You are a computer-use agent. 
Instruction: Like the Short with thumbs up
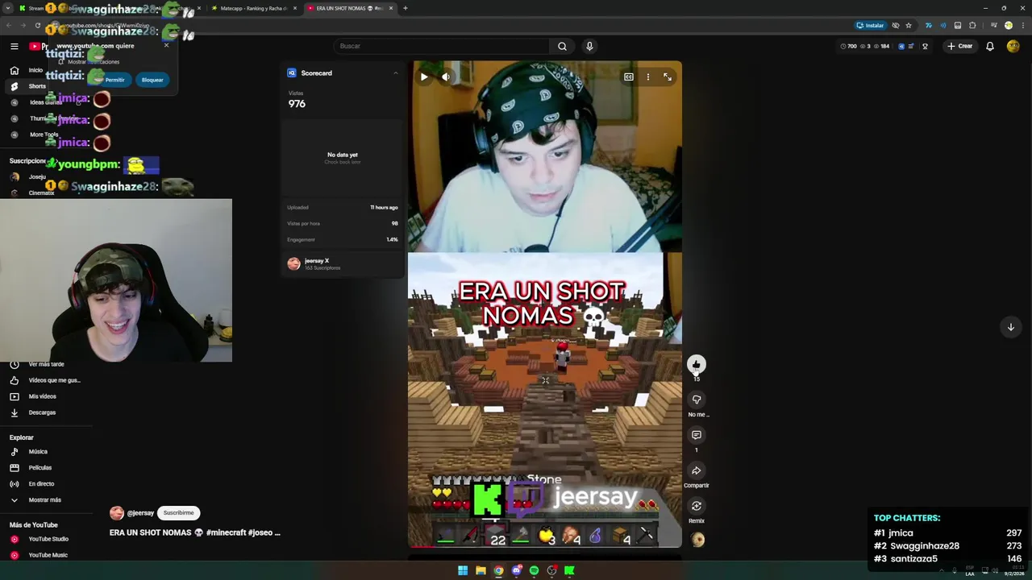[x=697, y=365]
